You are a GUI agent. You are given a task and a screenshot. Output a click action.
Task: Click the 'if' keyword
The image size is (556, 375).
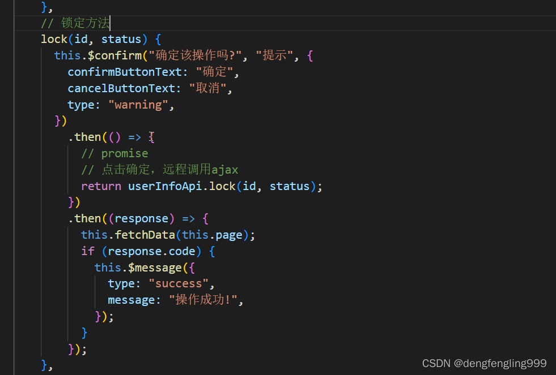(x=88, y=251)
